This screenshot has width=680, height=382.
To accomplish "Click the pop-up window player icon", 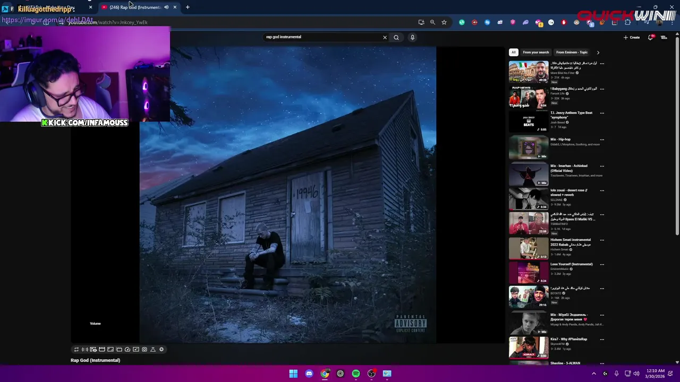I will tap(119, 349).
